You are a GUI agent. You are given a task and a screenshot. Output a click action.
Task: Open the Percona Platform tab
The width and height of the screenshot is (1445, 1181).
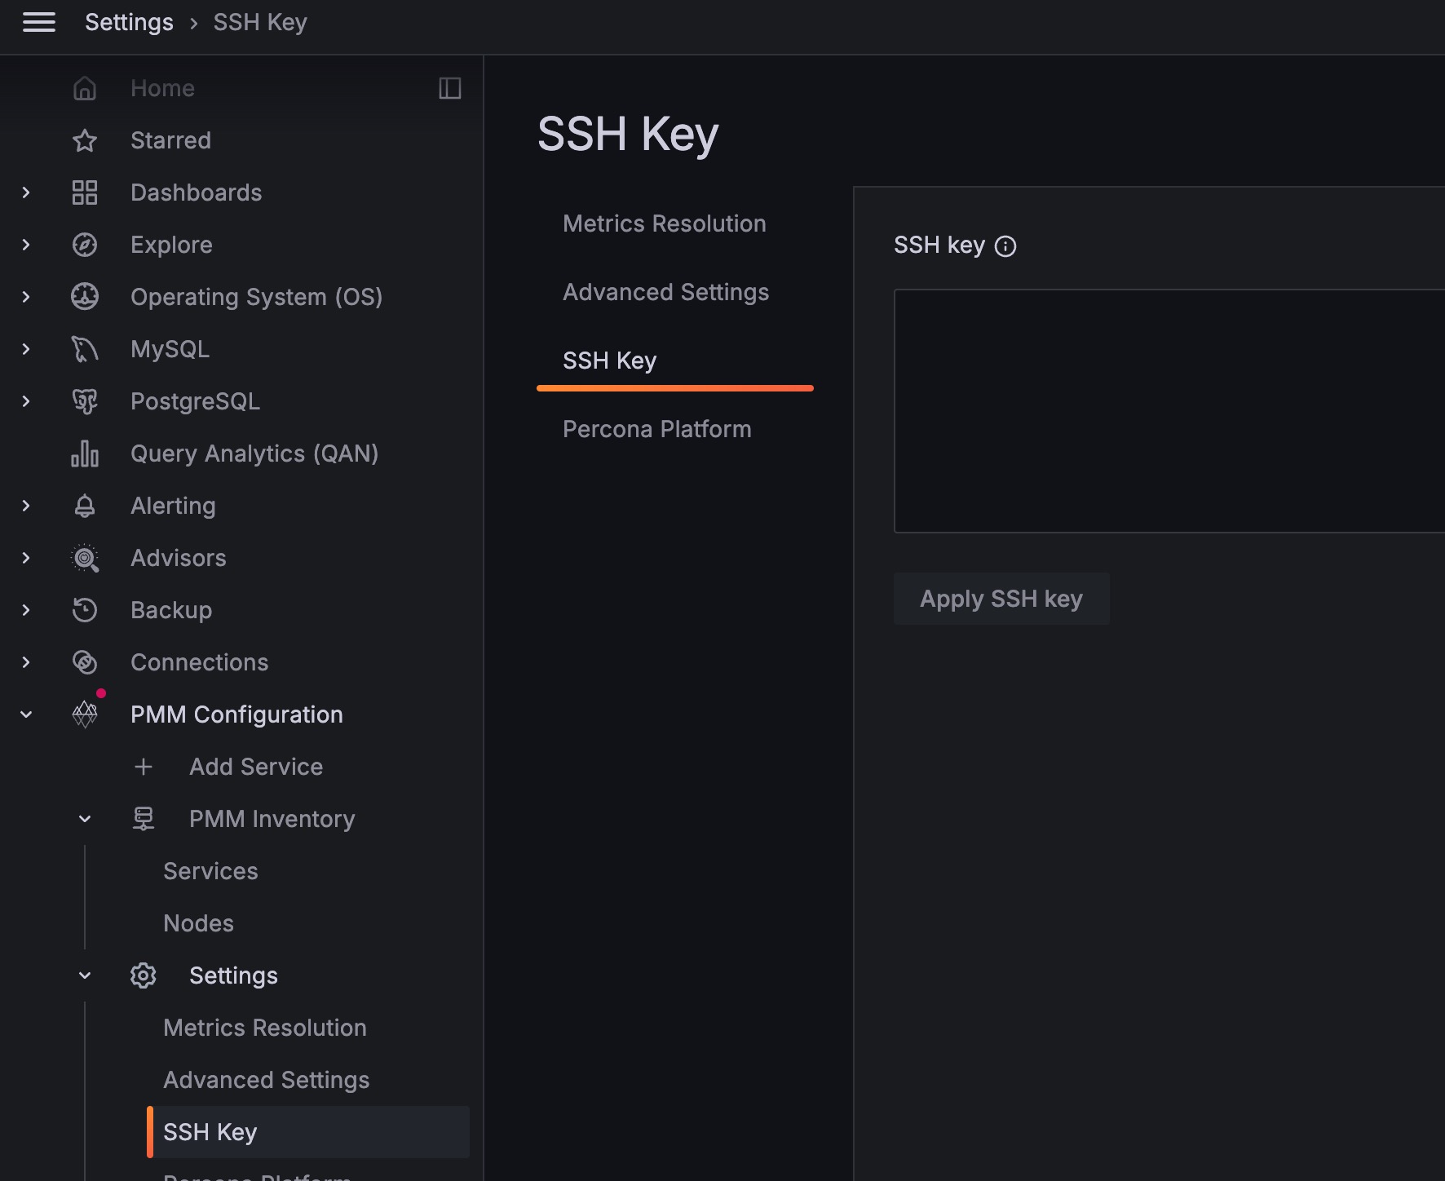click(x=656, y=428)
